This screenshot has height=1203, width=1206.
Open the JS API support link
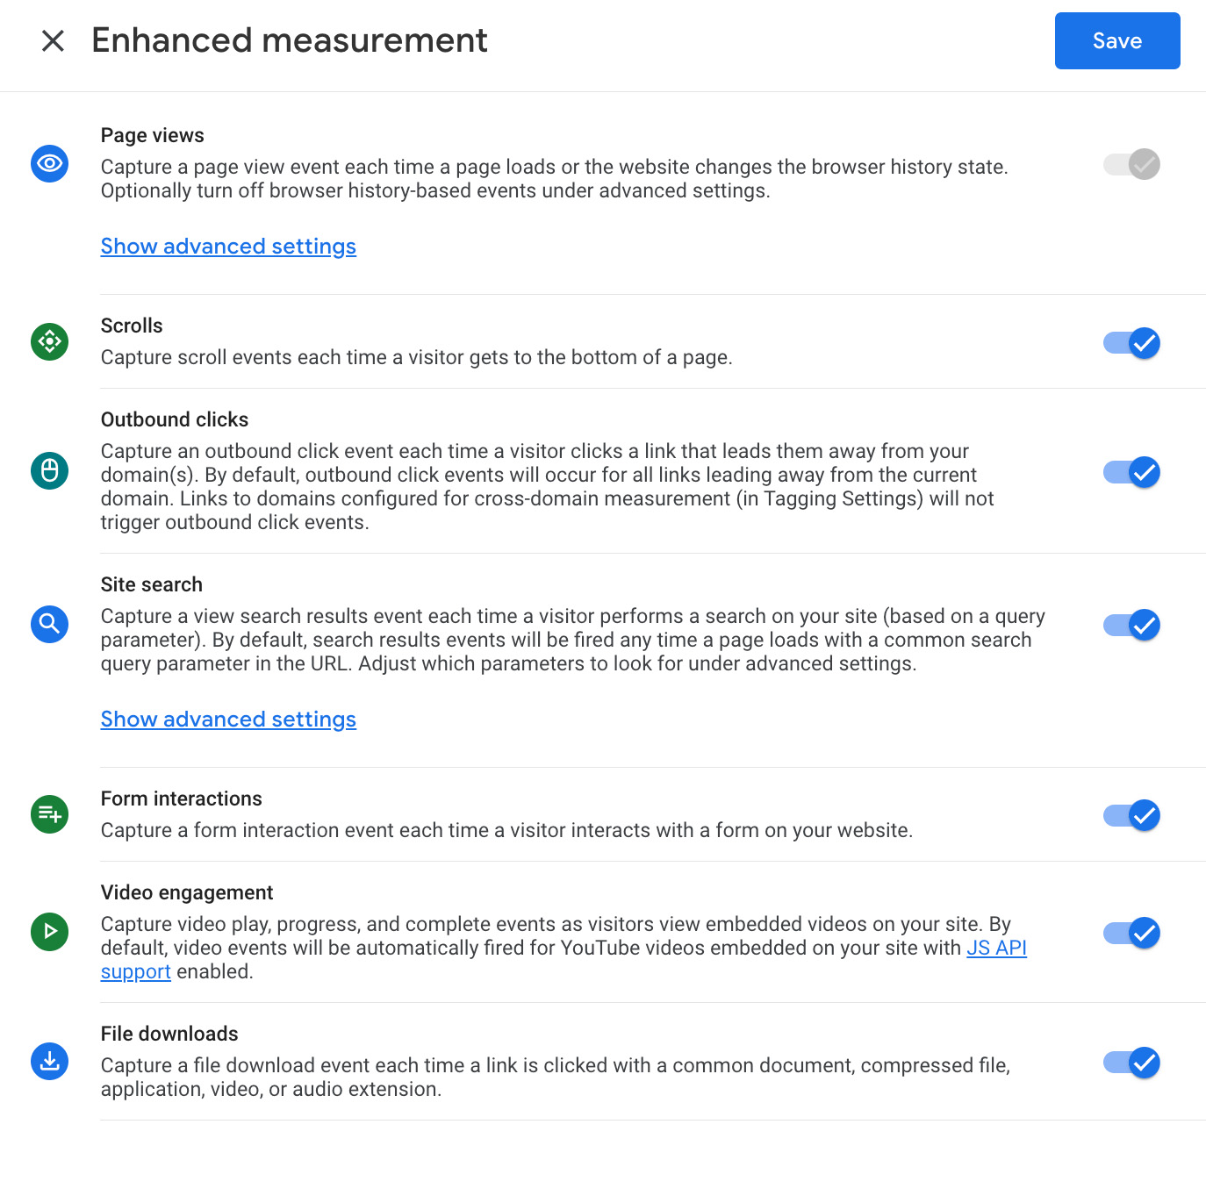pyautogui.click(x=997, y=948)
